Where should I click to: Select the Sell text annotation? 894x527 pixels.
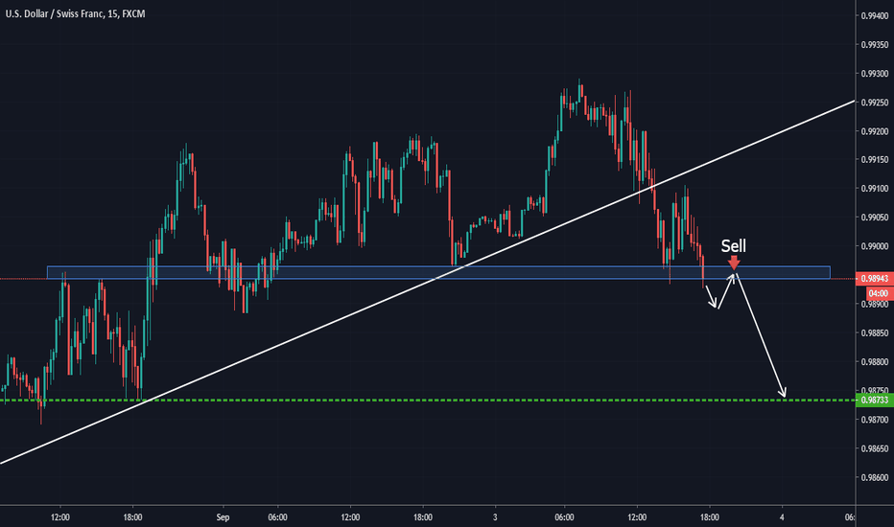[733, 246]
